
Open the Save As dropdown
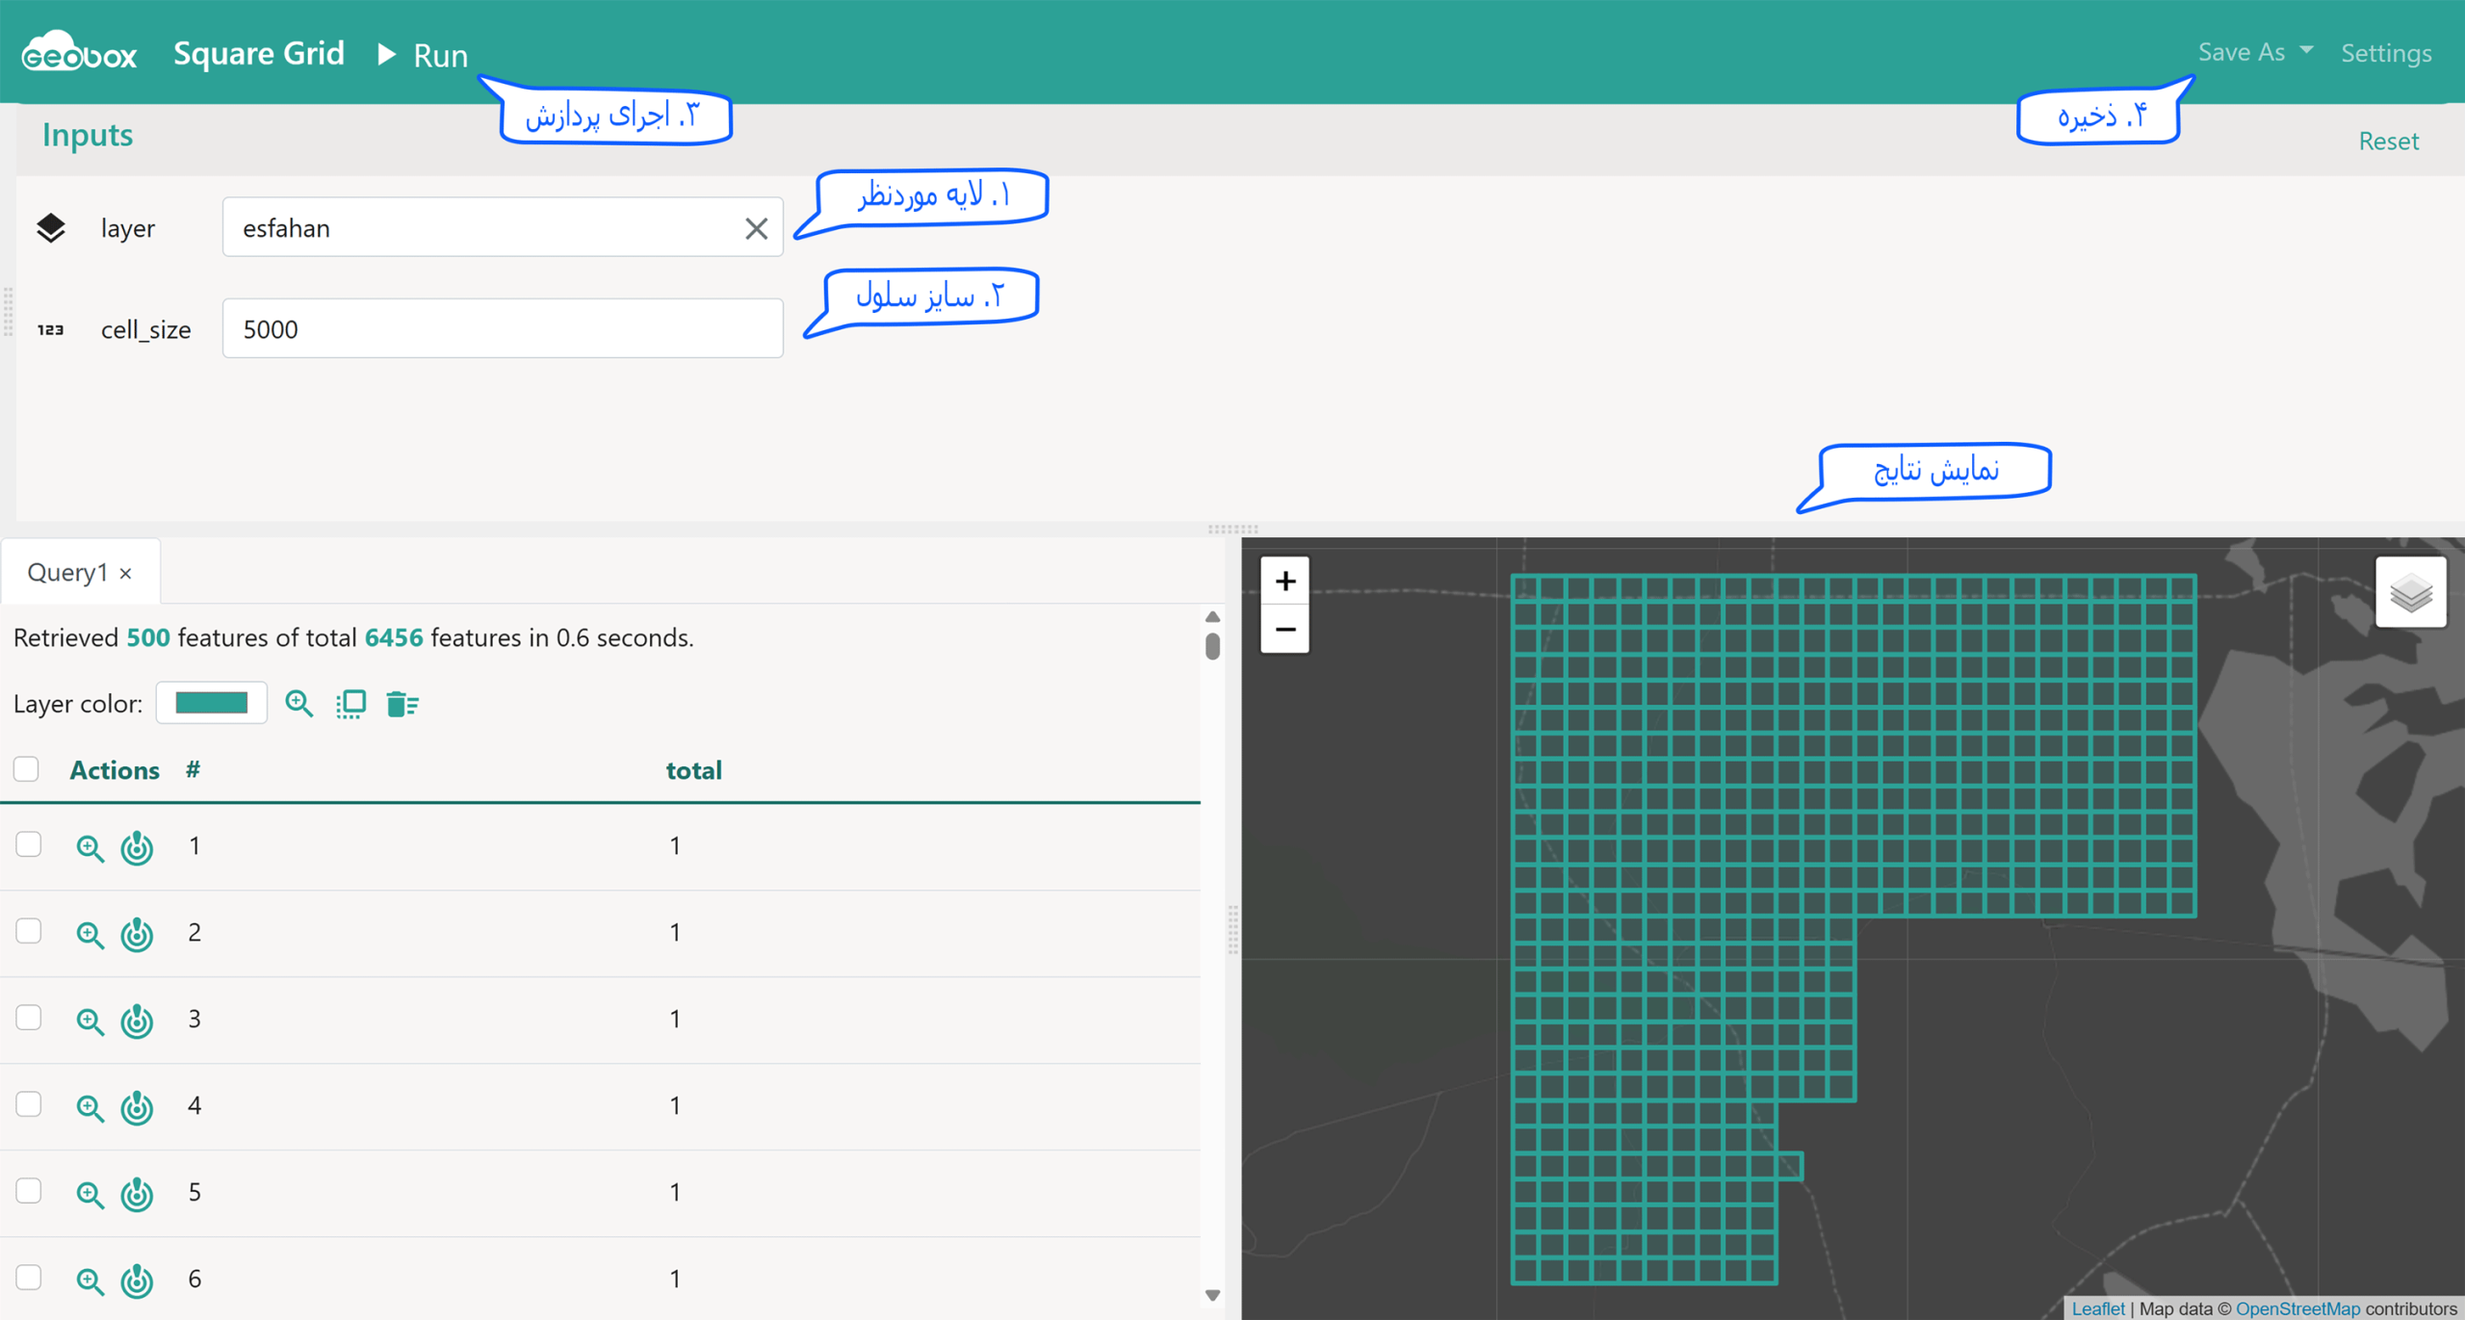click(x=2255, y=52)
